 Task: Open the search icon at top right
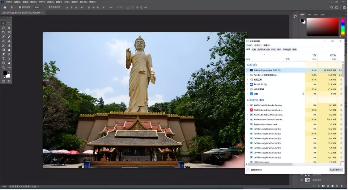[332, 7]
